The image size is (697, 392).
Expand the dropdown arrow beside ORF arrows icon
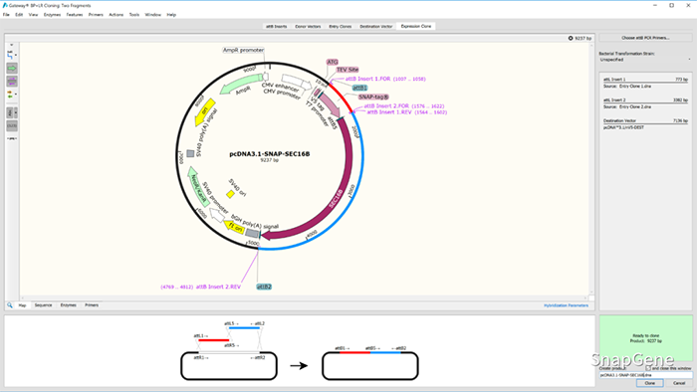click(16, 95)
